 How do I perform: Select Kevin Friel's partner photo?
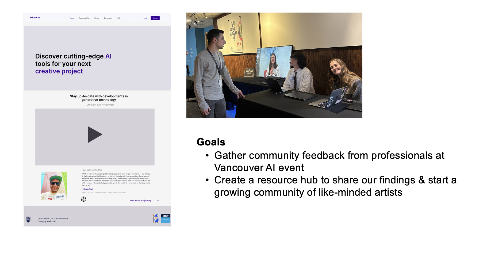tap(54, 186)
